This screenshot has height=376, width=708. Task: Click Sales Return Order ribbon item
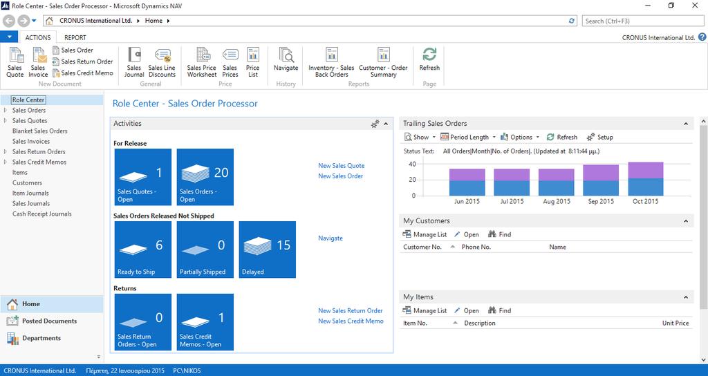click(83, 62)
